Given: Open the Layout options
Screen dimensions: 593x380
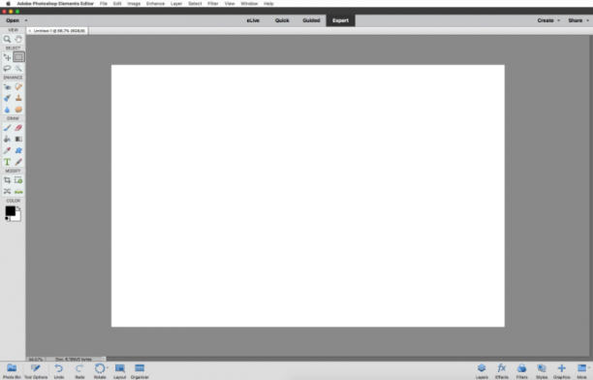Looking at the screenshot, I should click(119, 371).
